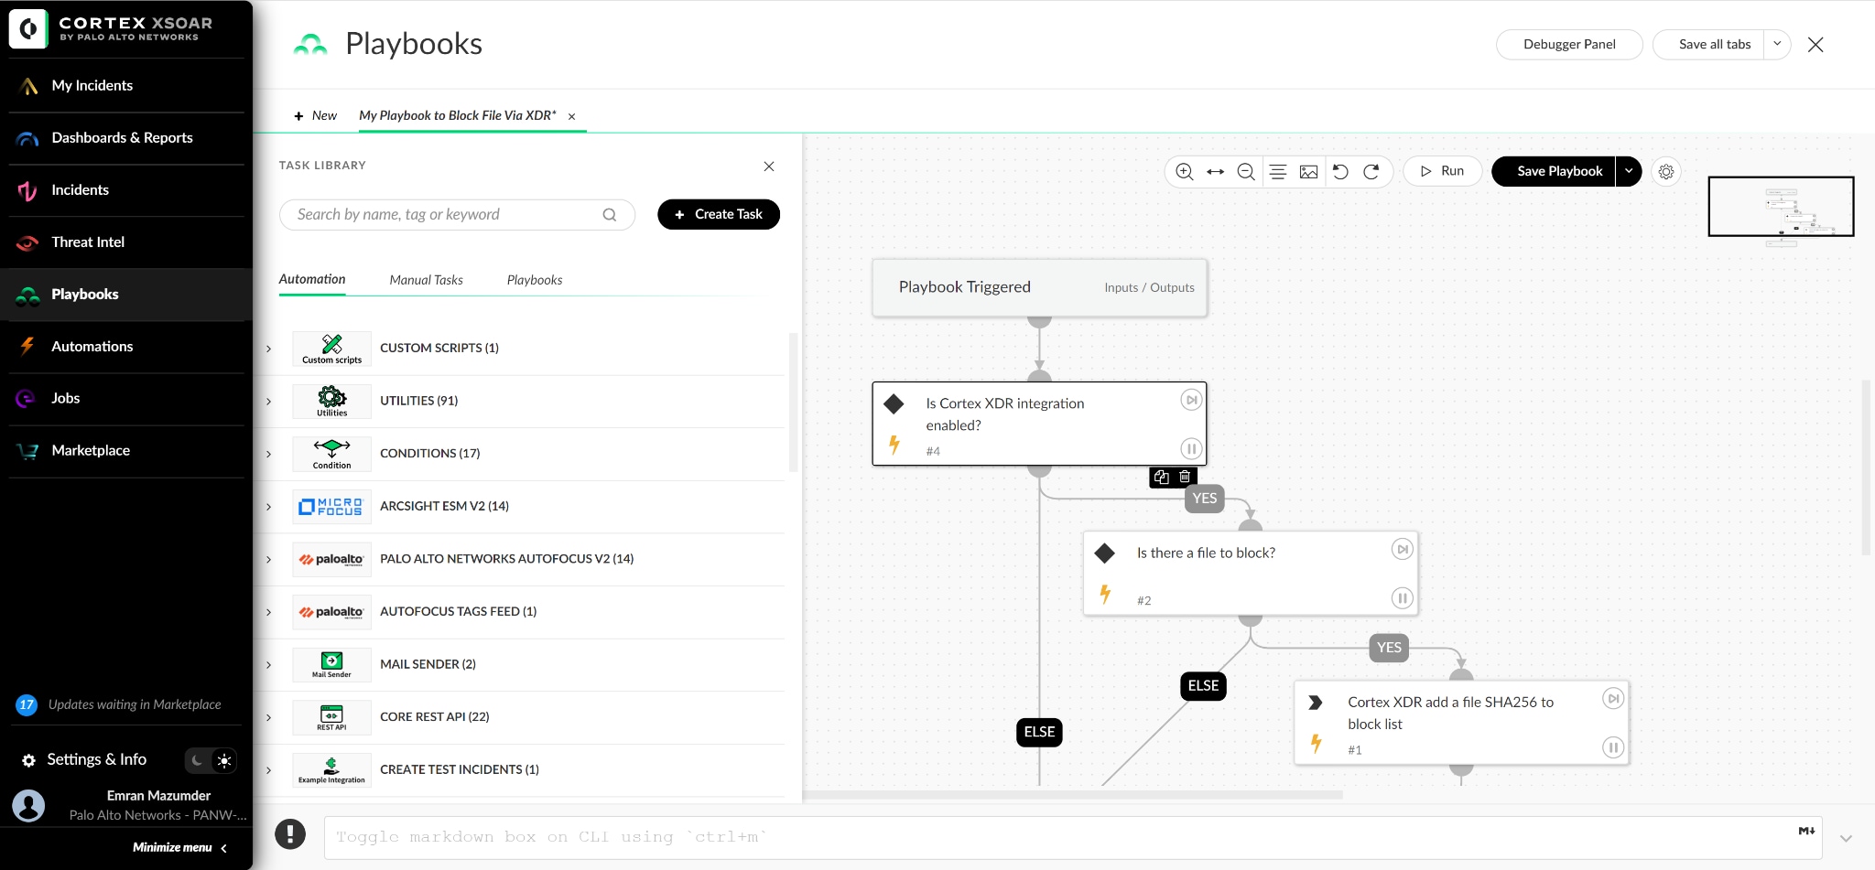Delete the selected task with trash icon
This screenshot has width=1875, height=870.
pos(1185,477)
